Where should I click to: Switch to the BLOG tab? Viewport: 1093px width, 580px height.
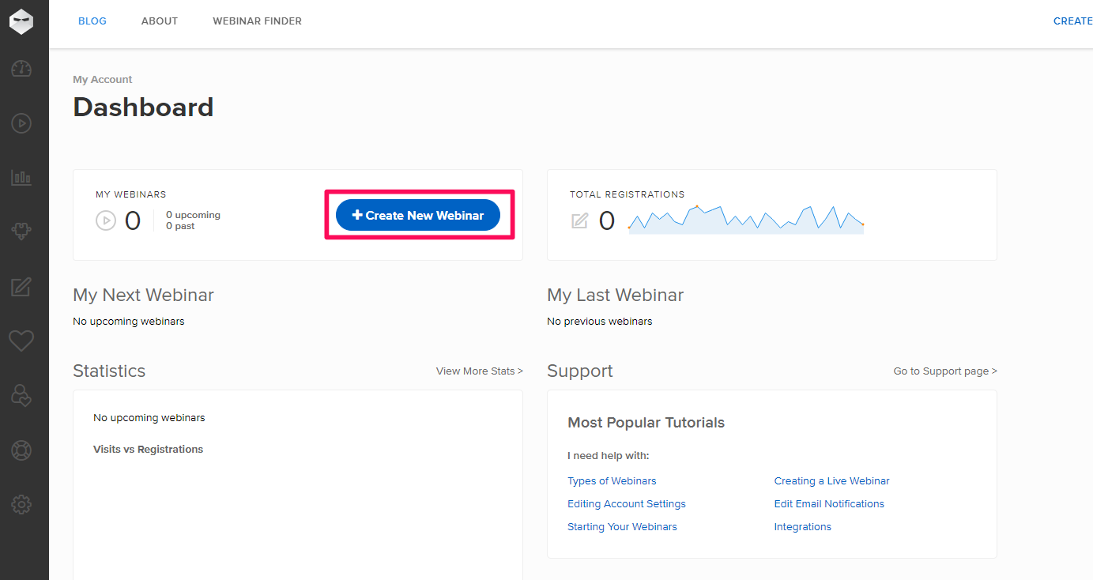point(92,21)
